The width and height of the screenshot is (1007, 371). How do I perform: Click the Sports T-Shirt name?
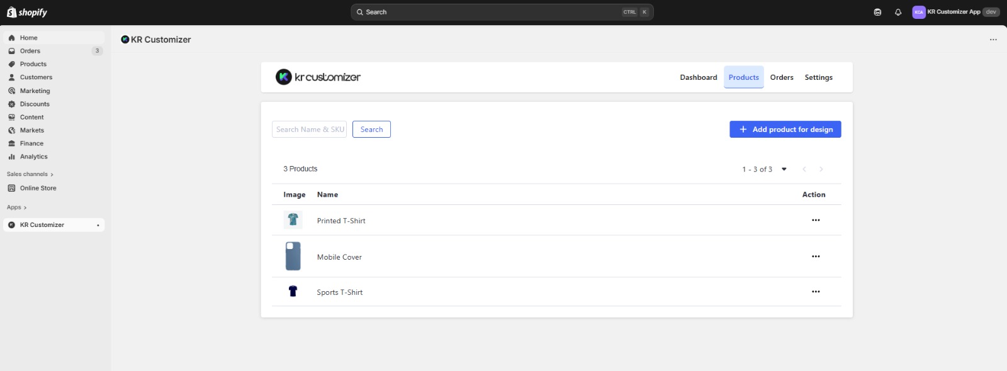click(x=340, y=292)
